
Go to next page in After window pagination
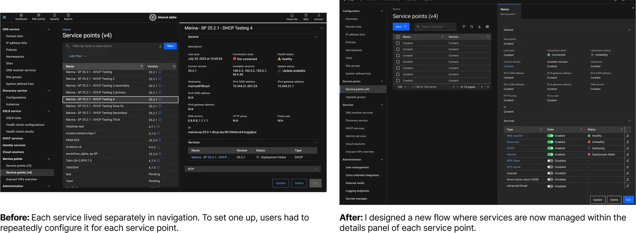488,87
